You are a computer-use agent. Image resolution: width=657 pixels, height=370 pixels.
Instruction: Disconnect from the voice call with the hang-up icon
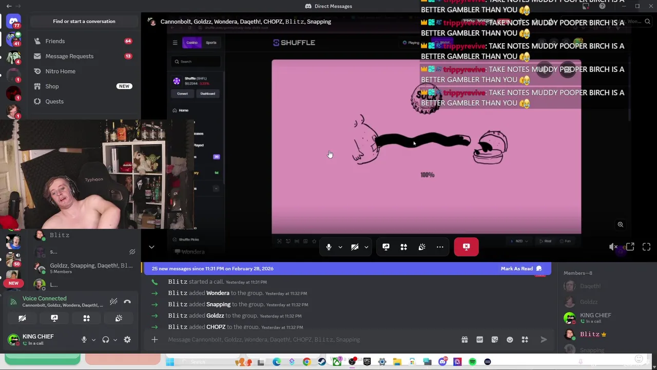[127, 302]
